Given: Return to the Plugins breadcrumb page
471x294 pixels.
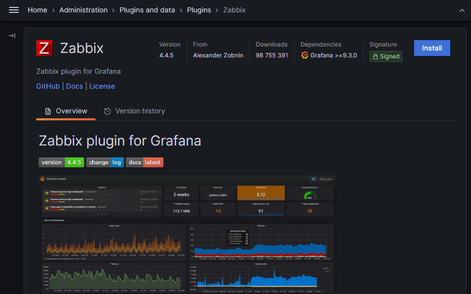Looking at the screenshot, I should click(x=199, y=10).
